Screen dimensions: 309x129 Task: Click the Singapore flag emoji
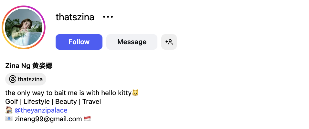pyautogui.click(x=87, y=119)
